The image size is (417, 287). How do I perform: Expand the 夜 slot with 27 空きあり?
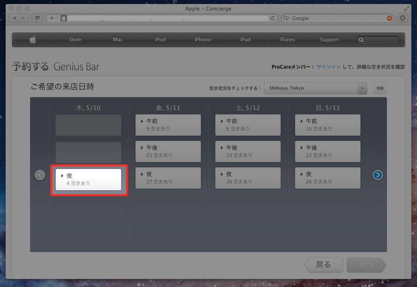(168, 178)
